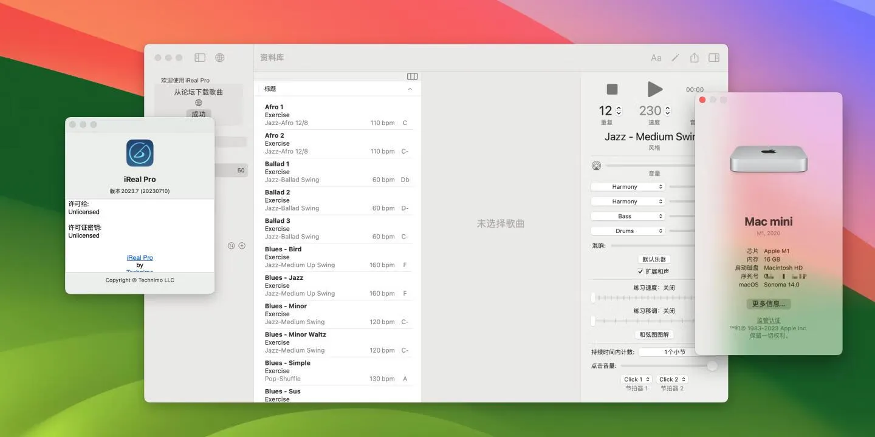Adjust the 练习速度 practice tempo slider
This screenshot has height=437, width=875.
[643, 297]
